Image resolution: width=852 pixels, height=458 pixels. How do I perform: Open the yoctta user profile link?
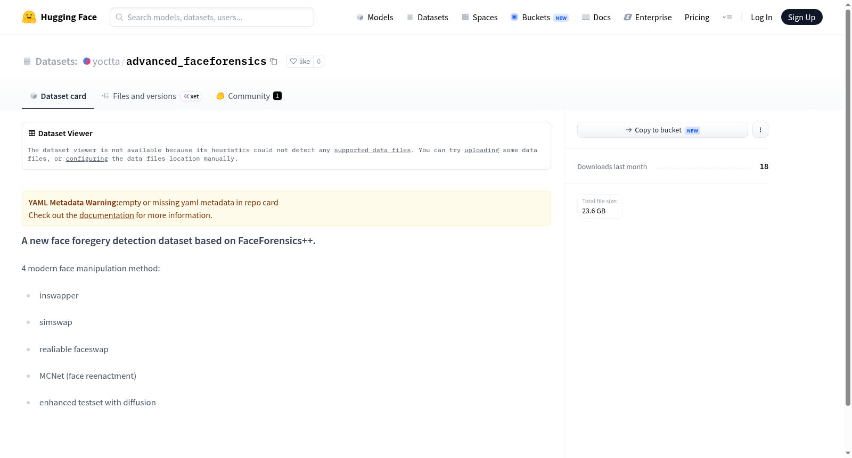pos(106,61)
